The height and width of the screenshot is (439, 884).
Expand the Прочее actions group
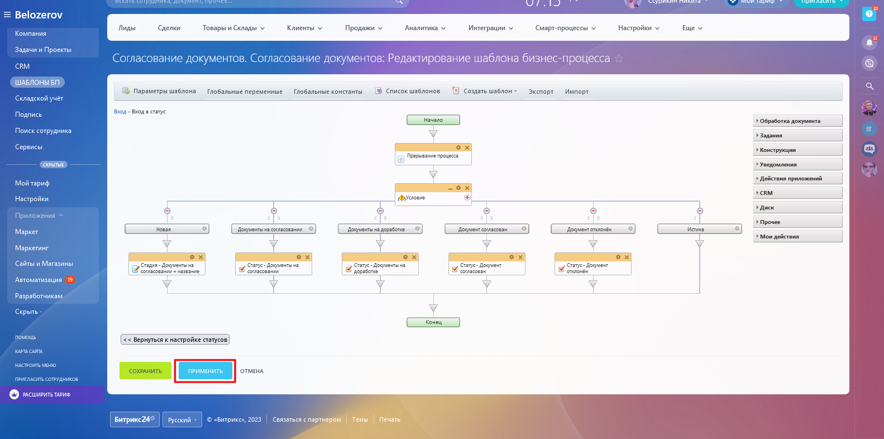coord(797,222)
